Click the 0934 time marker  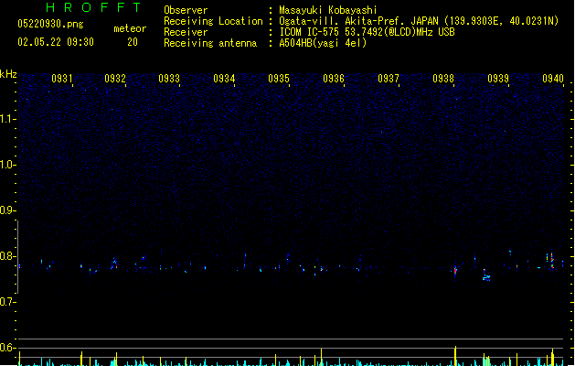pyautogui.click(x=224, y=79)
